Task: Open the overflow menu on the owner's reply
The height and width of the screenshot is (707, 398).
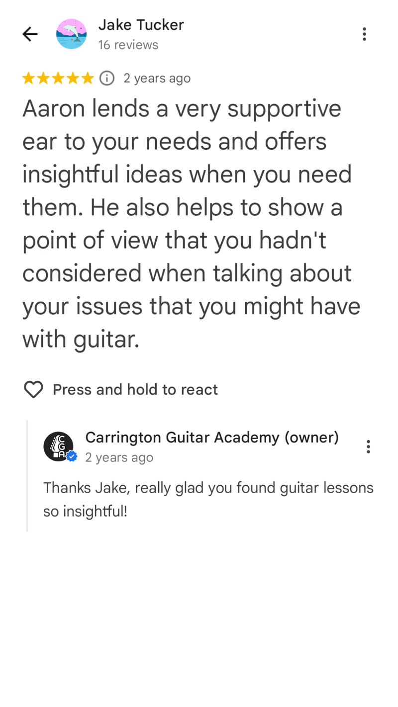Action: [369, 446]
